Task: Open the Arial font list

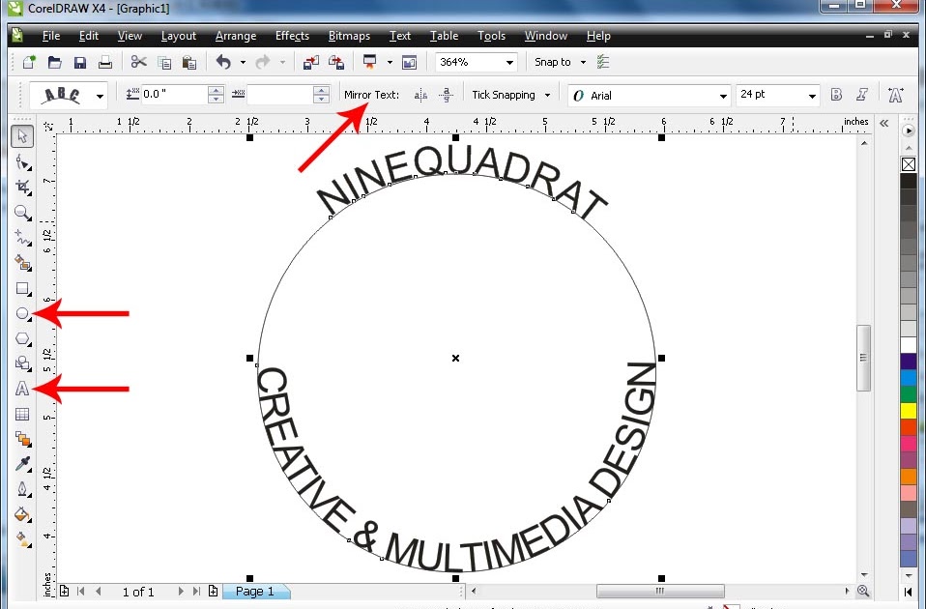Action: pyautogui.click(x=723, y=95)
